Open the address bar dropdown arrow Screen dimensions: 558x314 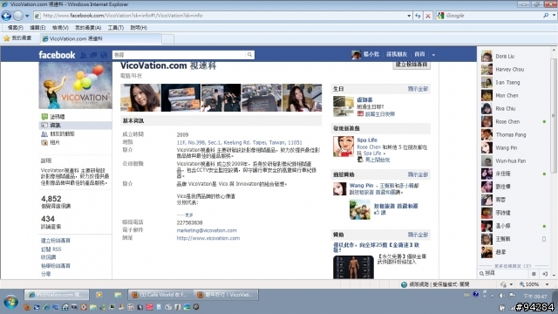[409, 16]
